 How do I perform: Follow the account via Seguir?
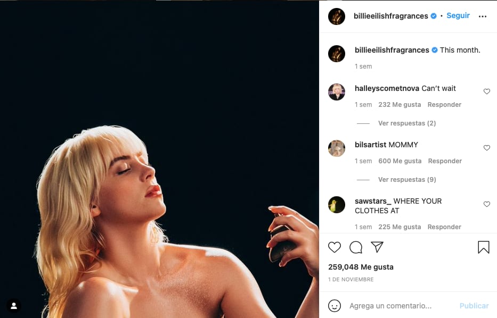[458, 15]
